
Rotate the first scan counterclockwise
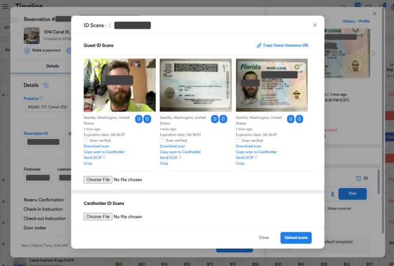(x=139, y=119)
